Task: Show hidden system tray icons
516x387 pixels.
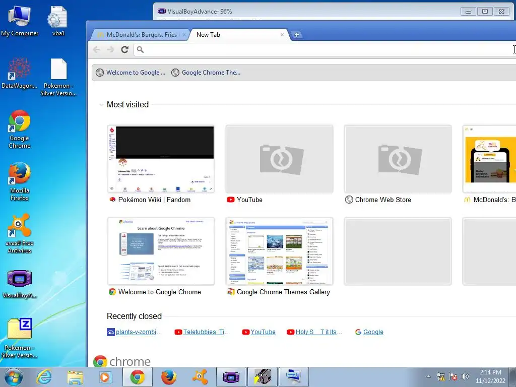Action: coord(428,377)
